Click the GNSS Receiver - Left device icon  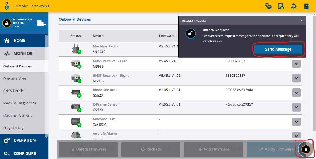tap(76, 64)
